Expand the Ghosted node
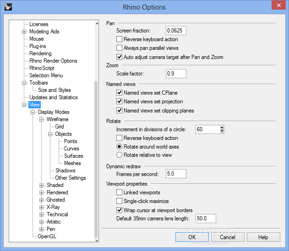Image resolution: width=289 pixels, height=251 pixels. click(42, 200)
